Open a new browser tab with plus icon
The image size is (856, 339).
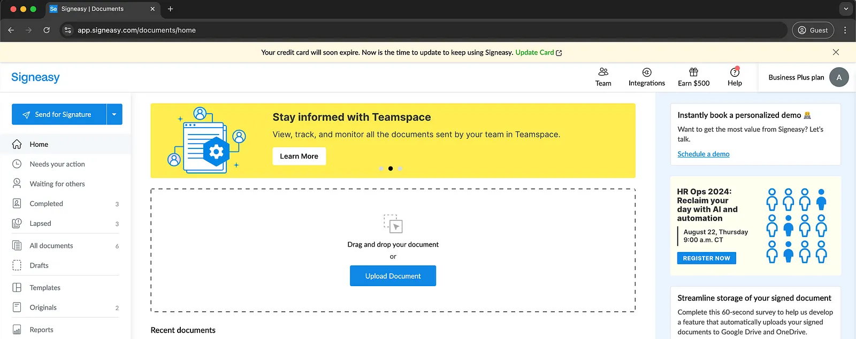tap(170, 9)
